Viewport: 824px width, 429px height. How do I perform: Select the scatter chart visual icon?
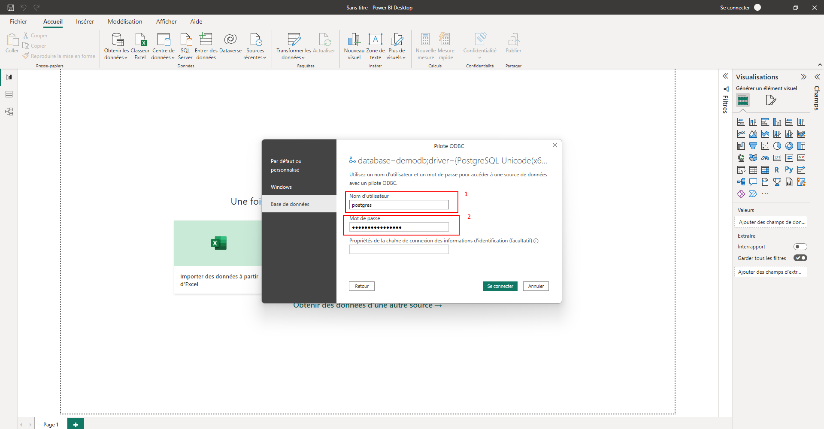point(765,146)
